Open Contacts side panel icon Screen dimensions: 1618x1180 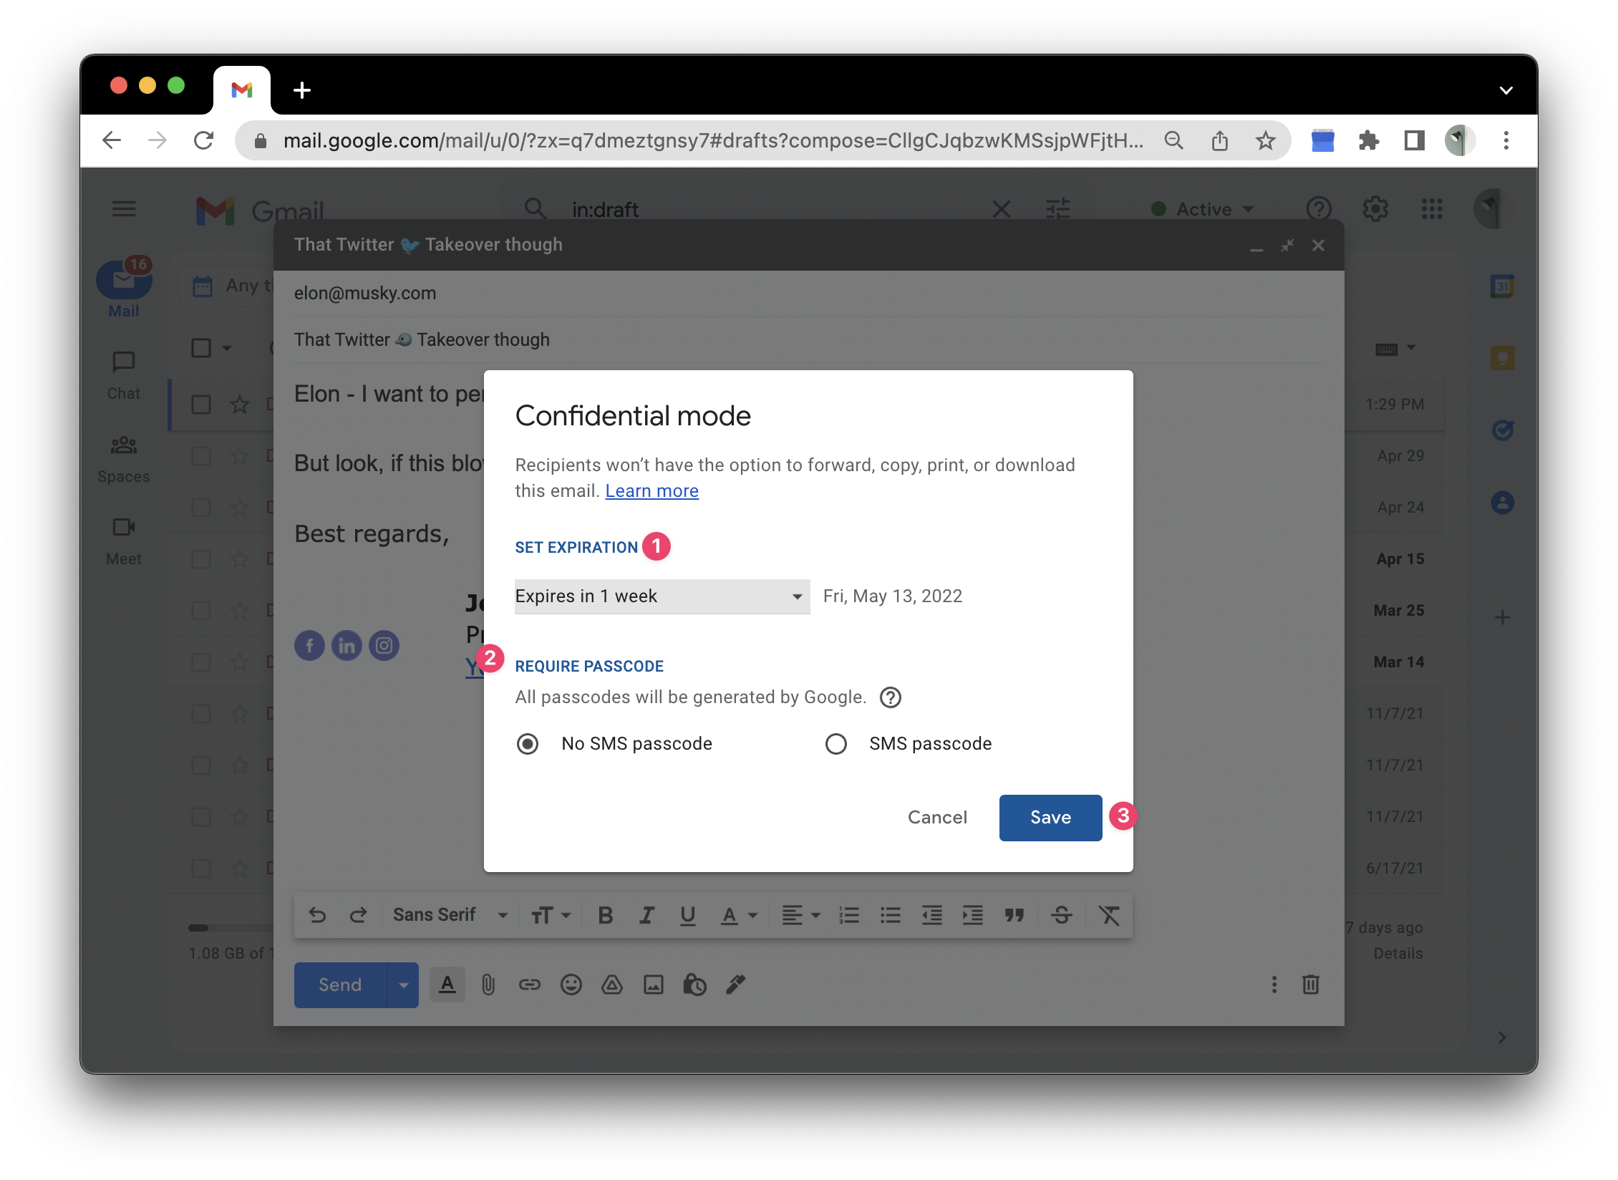pos(1502,503)
